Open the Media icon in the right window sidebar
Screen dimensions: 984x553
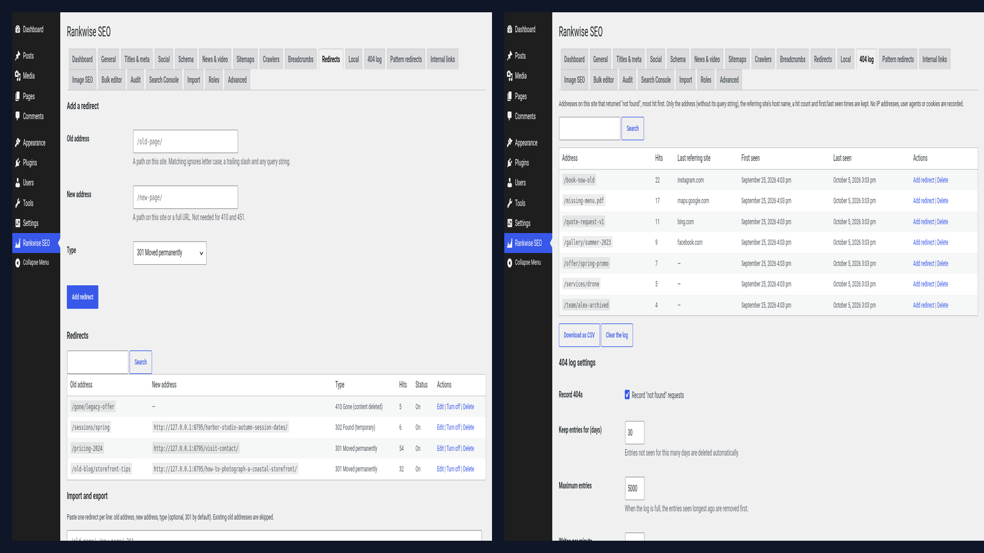coord(510,76)
